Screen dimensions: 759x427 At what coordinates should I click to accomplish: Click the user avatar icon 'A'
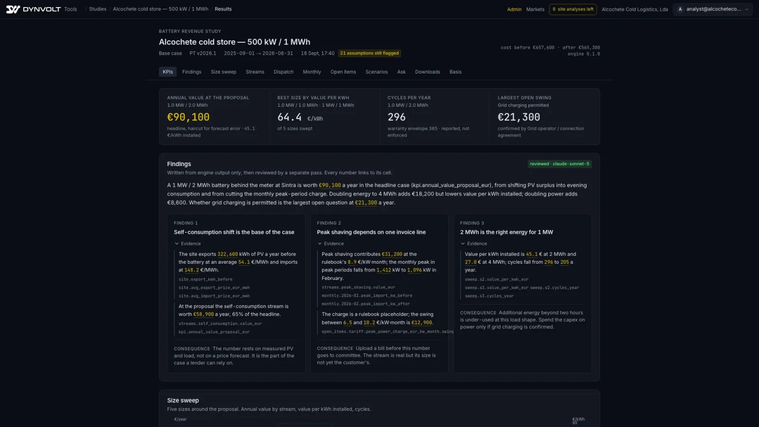click(680, 9)
